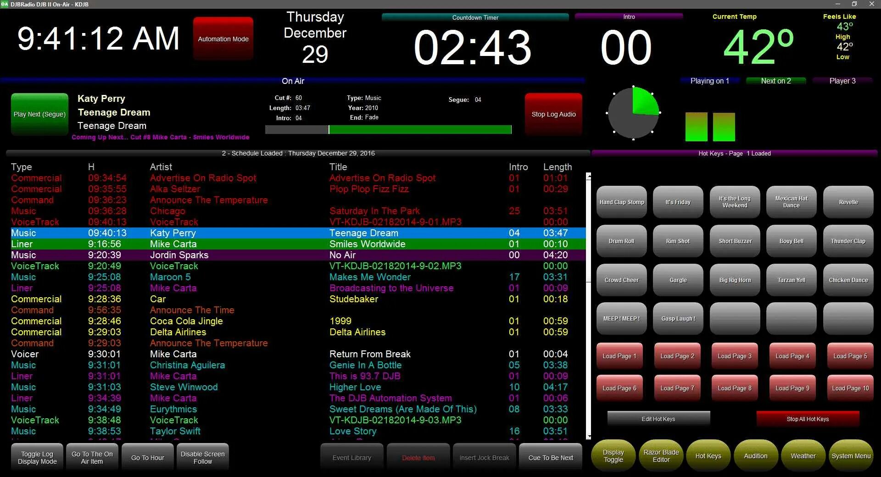Load Page 5 of hot keys

click(x=850, y=355)
